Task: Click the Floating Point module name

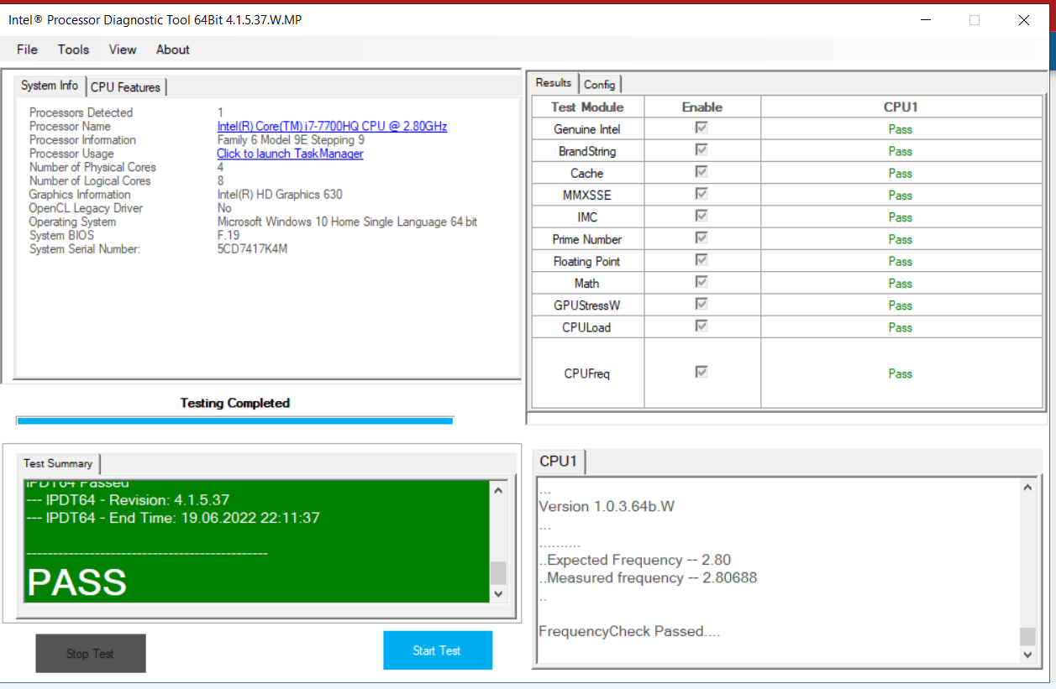Action: click(x=587, y=262)
